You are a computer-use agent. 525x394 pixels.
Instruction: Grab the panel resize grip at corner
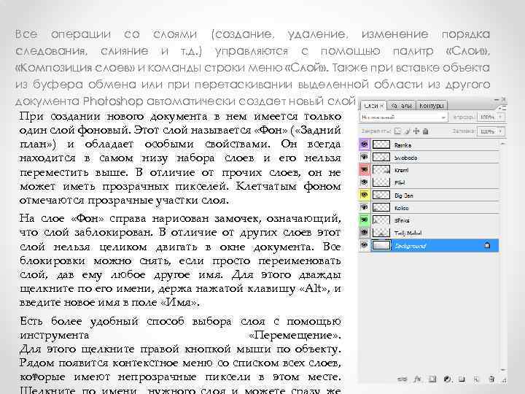(x=505, y=380)
